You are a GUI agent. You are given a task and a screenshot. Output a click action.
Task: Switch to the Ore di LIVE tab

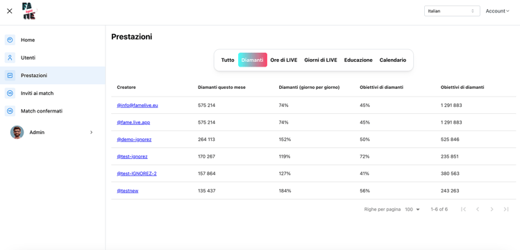[x=283, y=60]
